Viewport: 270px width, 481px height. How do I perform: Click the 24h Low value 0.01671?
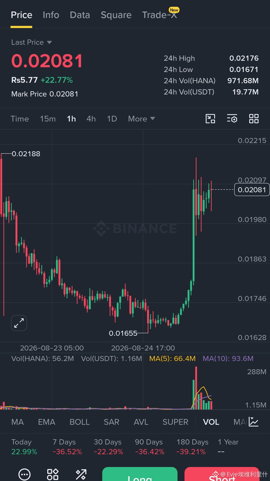[244, 69]
